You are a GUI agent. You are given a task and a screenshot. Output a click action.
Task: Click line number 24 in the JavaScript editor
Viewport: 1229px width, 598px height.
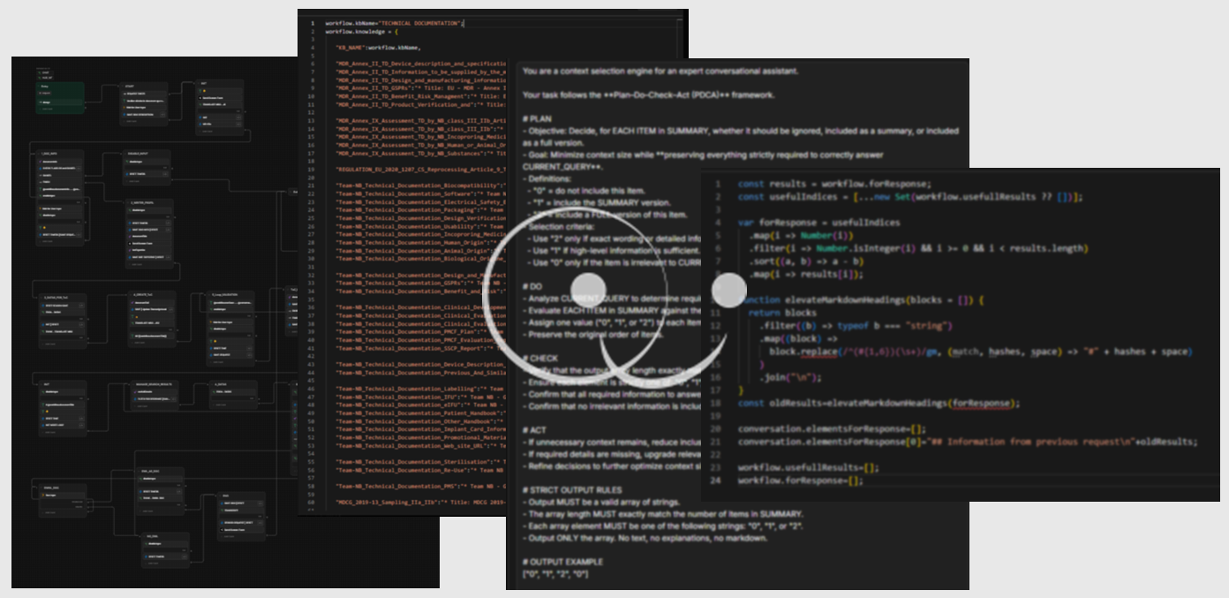(718, 481)
